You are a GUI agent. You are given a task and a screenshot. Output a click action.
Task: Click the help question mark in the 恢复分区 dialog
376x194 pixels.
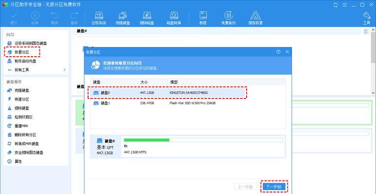(x=278, y=52)
